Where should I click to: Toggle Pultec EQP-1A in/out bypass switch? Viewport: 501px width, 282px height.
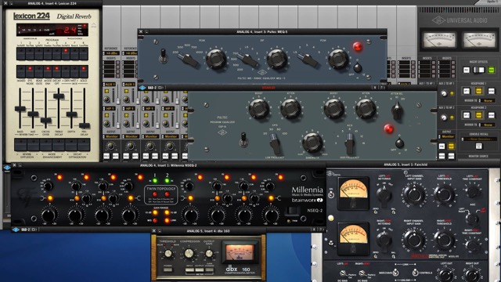243,139
